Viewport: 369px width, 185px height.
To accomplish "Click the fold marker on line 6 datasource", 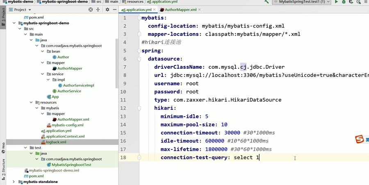I will pyautogui.click(x=139, y=59).
